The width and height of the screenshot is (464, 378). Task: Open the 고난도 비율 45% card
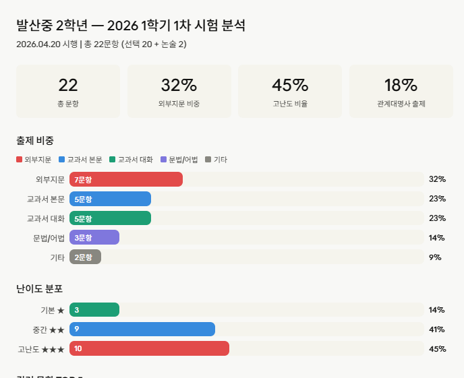[x=290, y=92]
